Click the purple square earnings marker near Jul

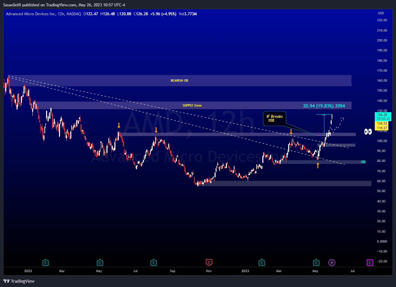(x=370, y=263)
